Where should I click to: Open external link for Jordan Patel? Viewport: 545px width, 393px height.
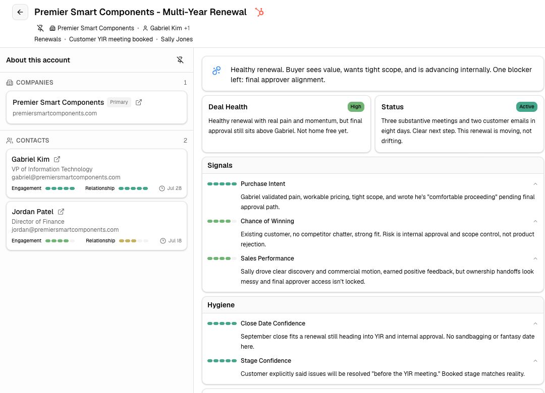coord(61,212)
